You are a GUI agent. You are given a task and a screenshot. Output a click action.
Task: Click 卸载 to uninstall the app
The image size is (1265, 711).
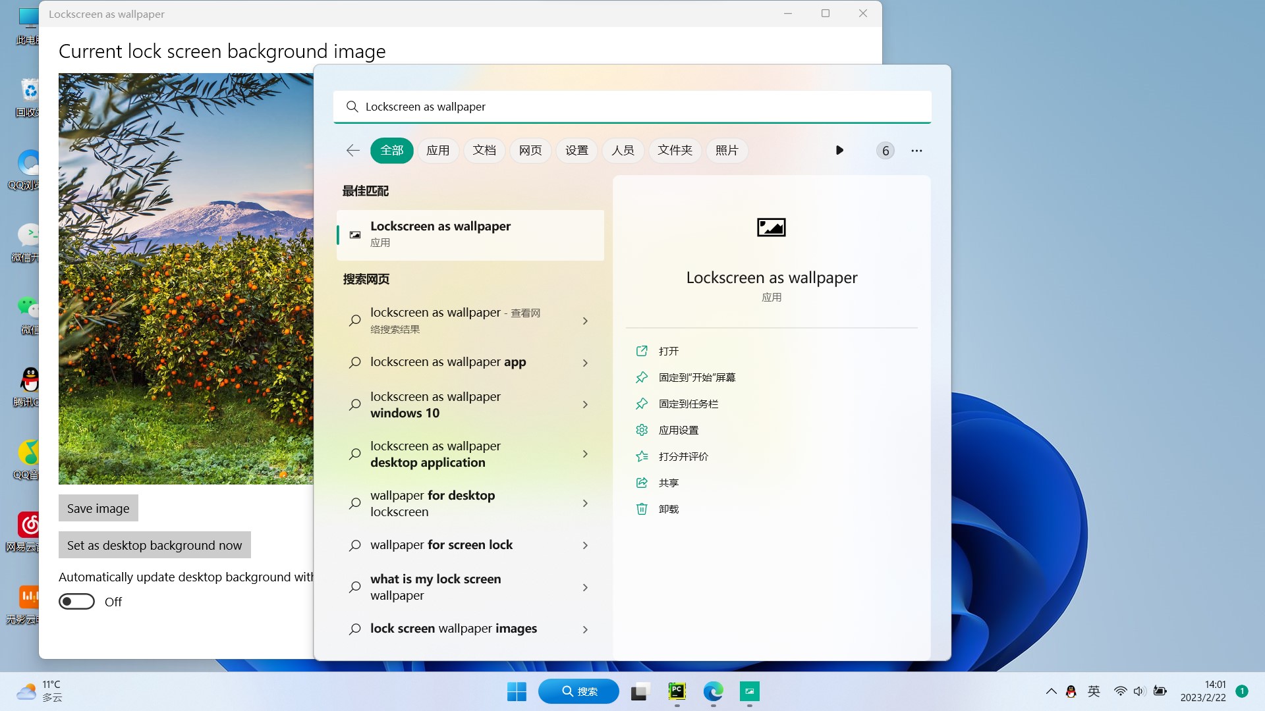coord(668,509)
